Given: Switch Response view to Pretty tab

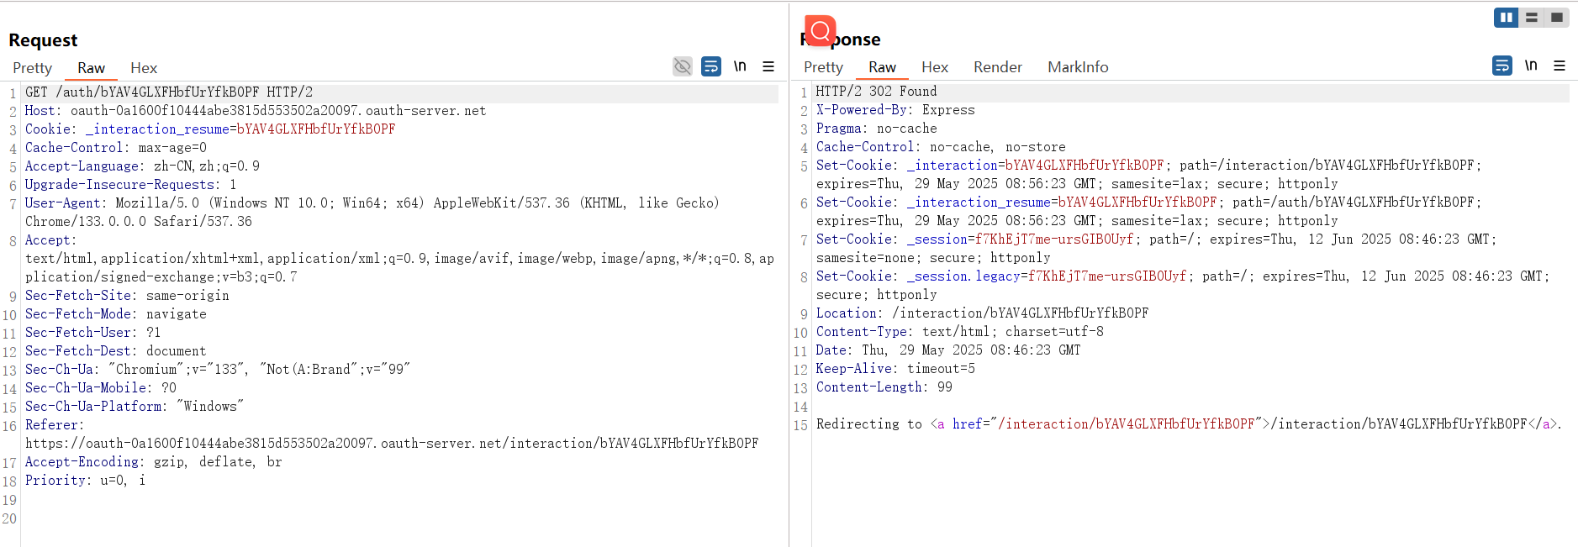Looking at the screenshot, I should [823, 67].
